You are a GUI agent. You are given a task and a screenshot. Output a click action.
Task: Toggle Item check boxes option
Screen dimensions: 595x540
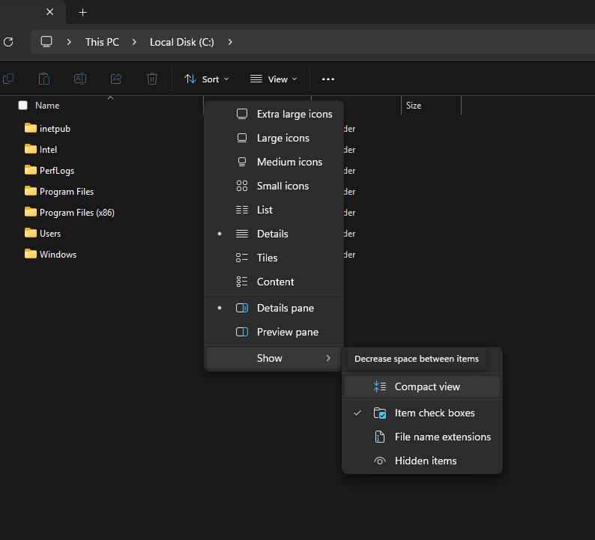422,413
